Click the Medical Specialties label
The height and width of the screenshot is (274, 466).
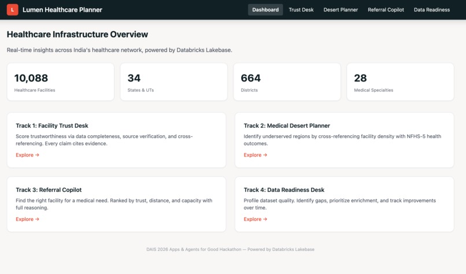point(373,90)
